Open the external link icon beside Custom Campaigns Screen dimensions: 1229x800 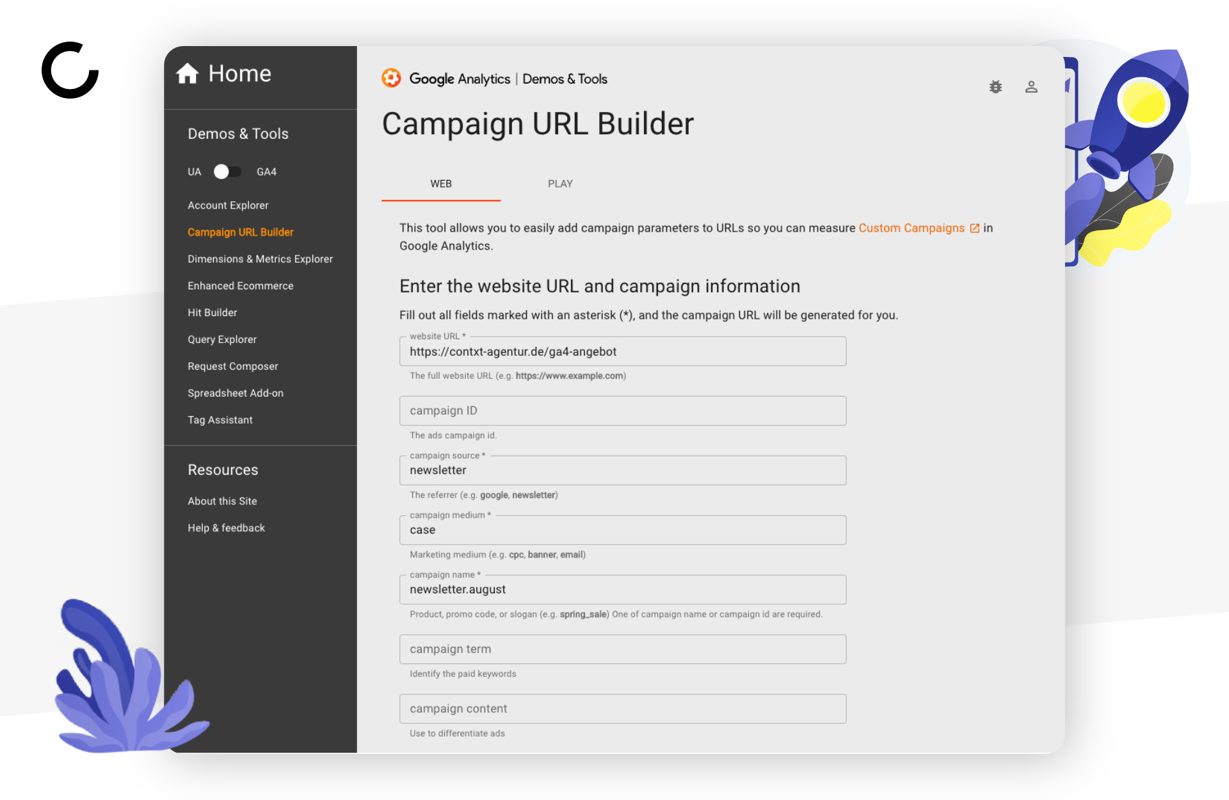click(975, 228)
